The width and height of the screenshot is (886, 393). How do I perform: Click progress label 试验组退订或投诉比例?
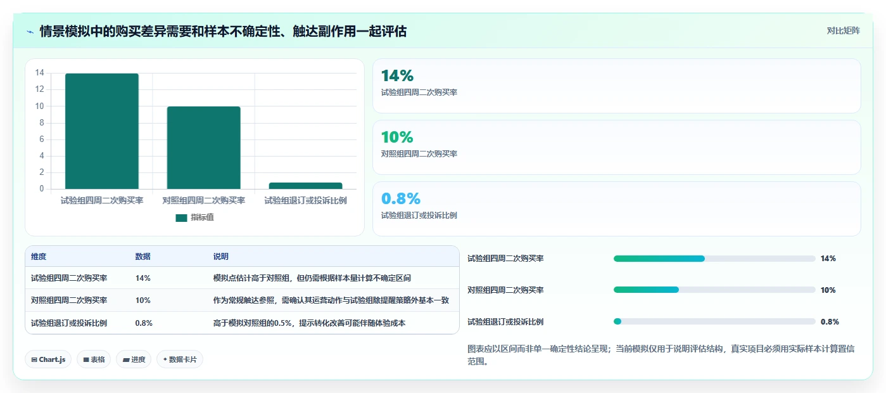[x=505, y=321]
